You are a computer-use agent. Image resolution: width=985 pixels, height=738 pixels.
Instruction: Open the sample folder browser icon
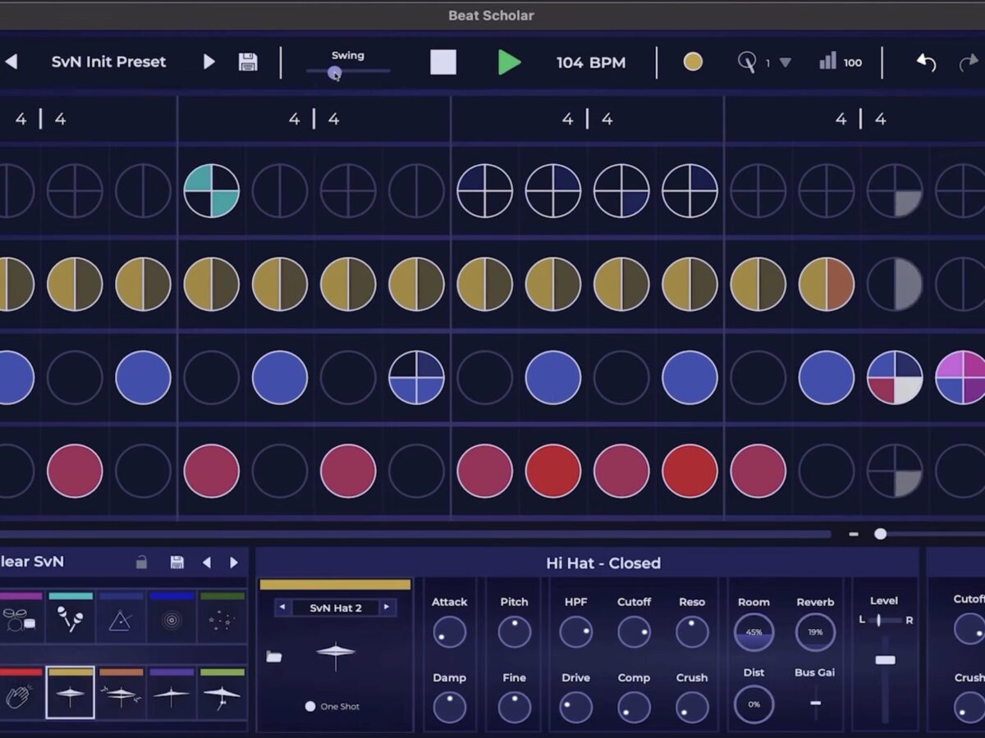click(x=274, y=657)
